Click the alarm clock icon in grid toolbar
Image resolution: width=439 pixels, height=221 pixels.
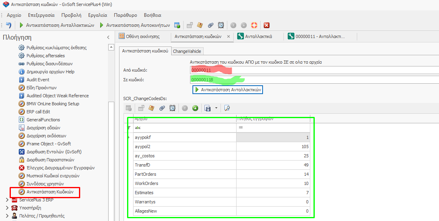point(172,108)
